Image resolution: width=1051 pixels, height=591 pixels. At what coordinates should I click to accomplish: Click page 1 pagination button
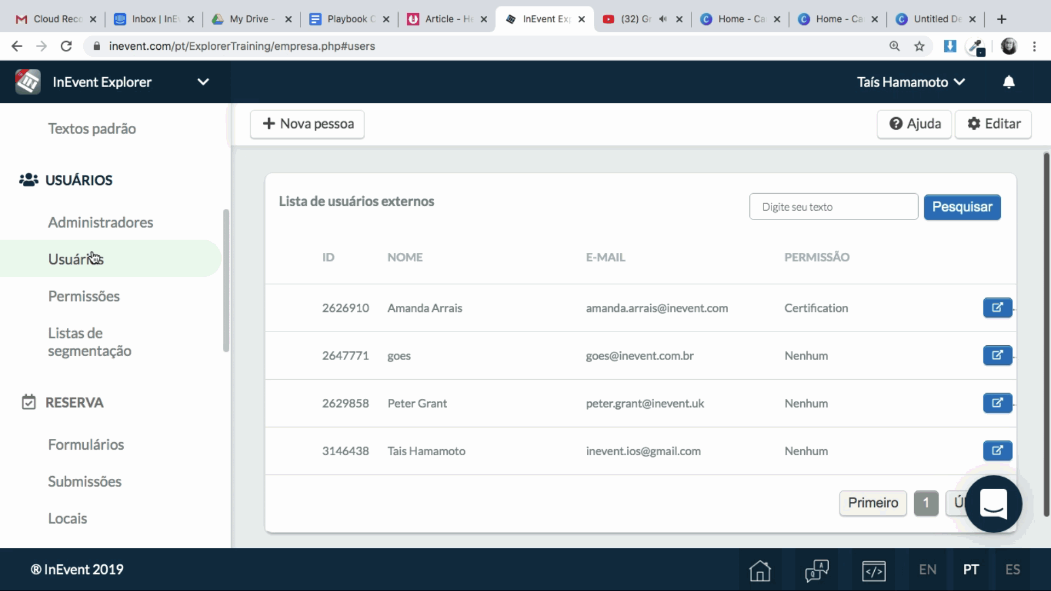(x=926, y=502)
